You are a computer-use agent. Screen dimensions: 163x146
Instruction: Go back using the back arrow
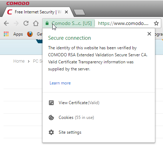tap(6, 23)
